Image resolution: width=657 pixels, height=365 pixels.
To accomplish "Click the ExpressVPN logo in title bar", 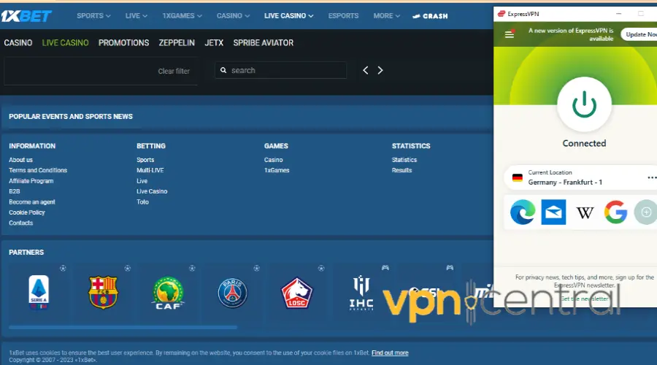I will [x=501, y=14].
